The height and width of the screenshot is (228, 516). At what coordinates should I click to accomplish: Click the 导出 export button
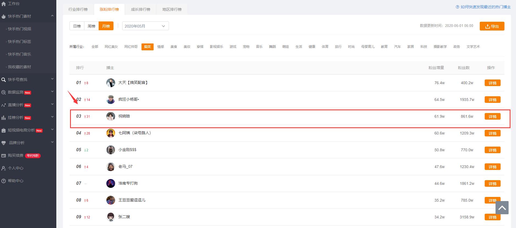click(492, 26)
